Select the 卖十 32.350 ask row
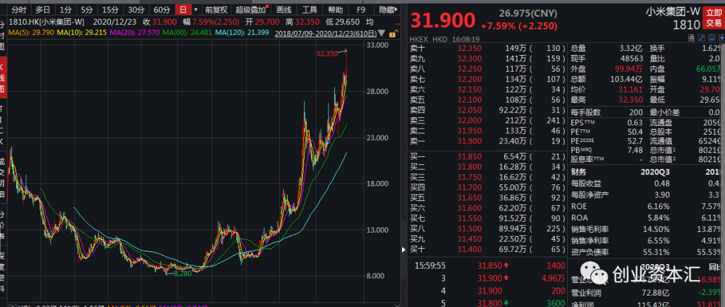Viewport: 725px width, 307px height. pyautogui.click(x=488, y=48)
